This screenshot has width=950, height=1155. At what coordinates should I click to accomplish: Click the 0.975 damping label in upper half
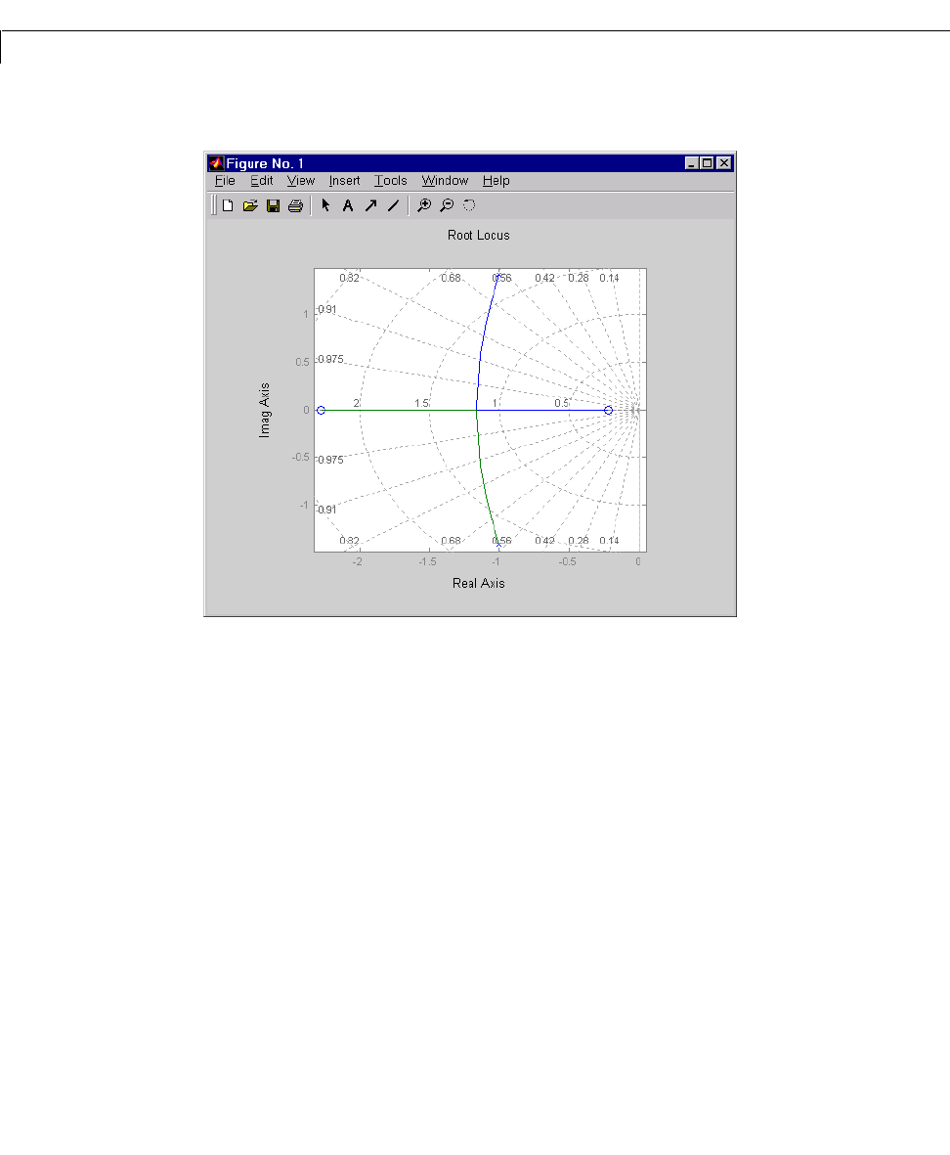pos(330,360)
